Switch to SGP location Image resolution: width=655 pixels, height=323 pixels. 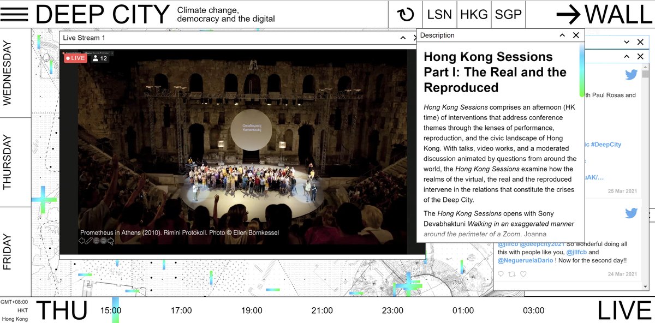[508, 15]
